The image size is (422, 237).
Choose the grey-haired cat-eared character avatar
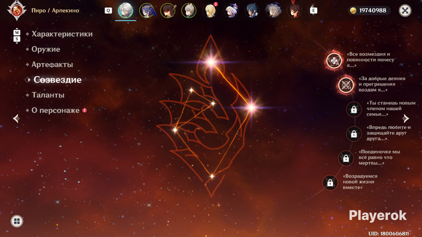pos(189,11)
